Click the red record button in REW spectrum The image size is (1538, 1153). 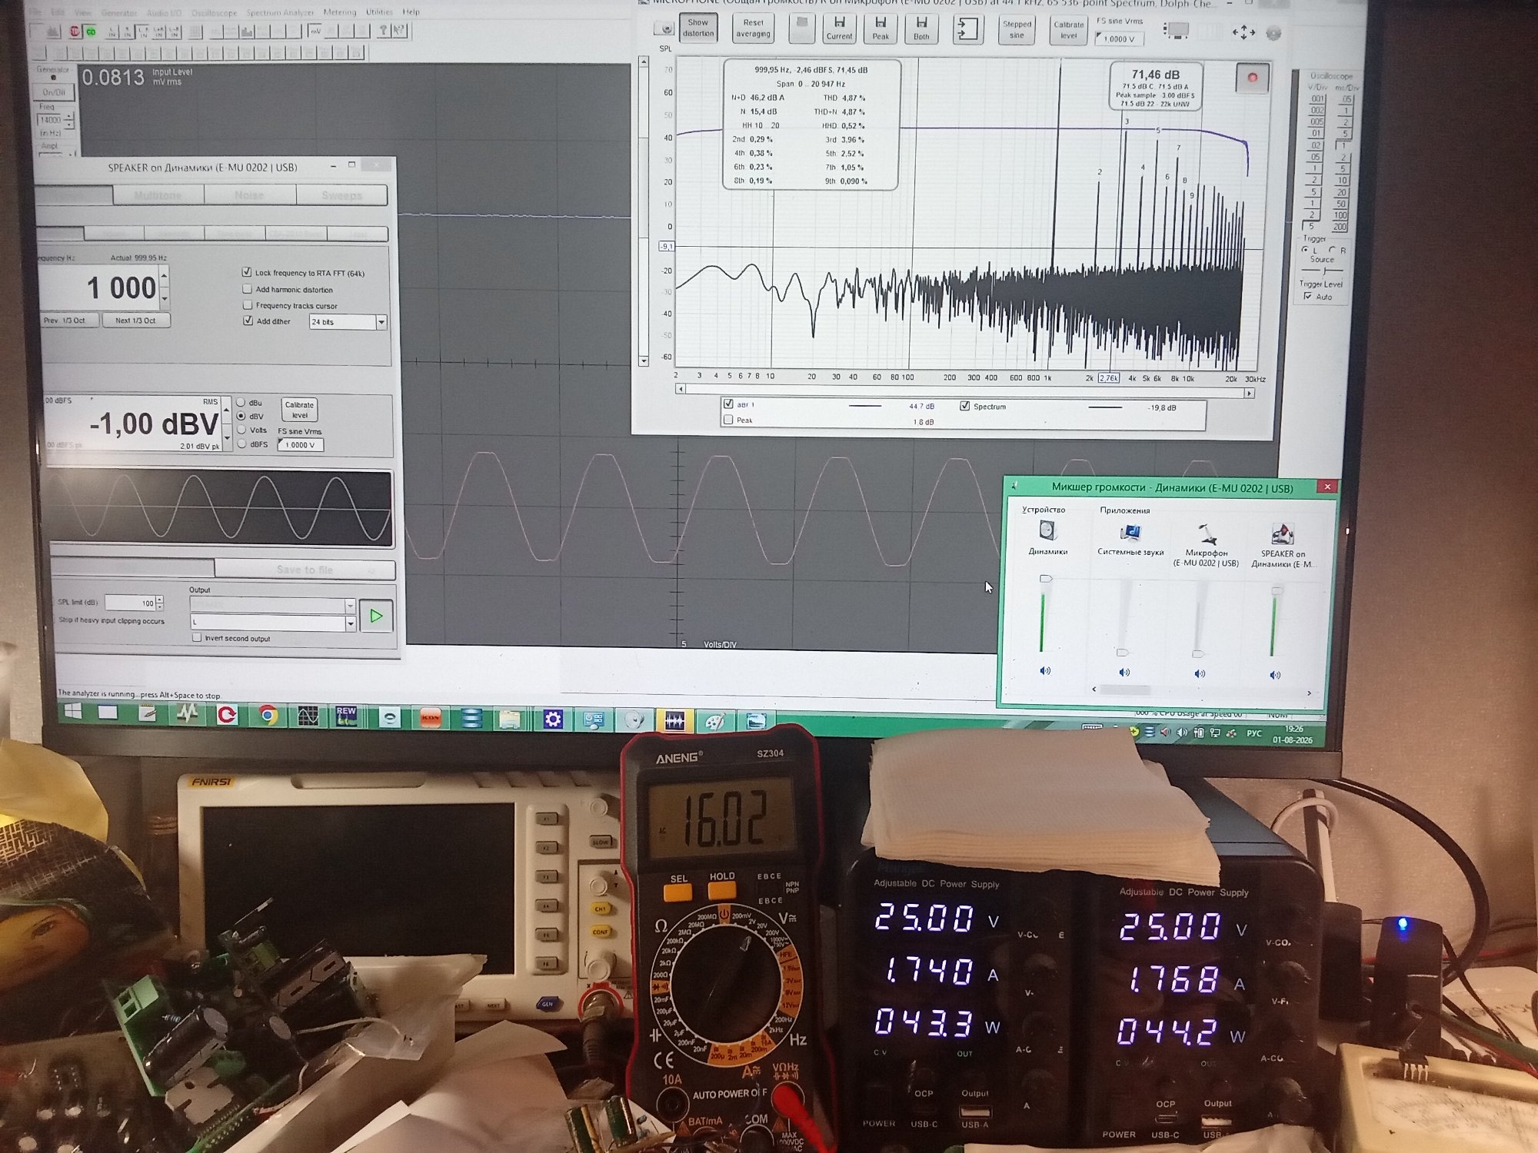point(1252,78)
